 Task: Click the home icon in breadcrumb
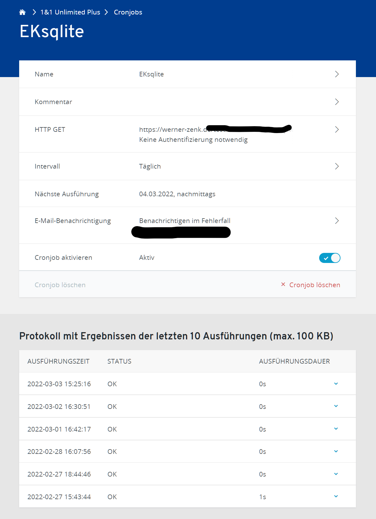tap(22, 12)
